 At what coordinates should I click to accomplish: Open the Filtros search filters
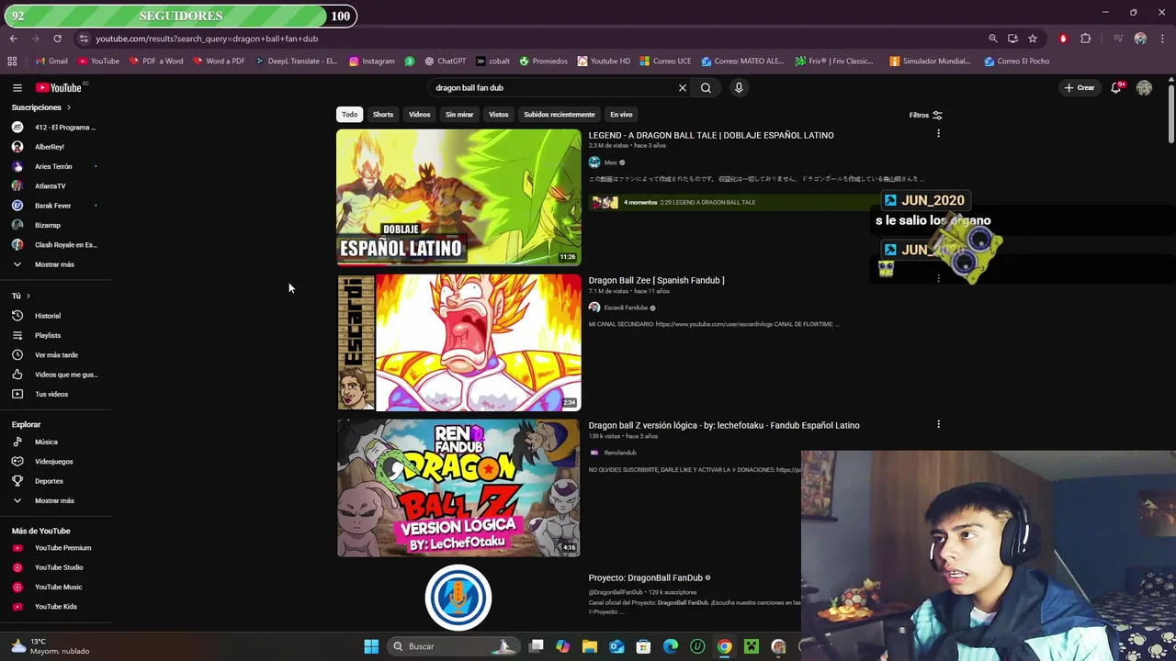click(x=925, y=116)
